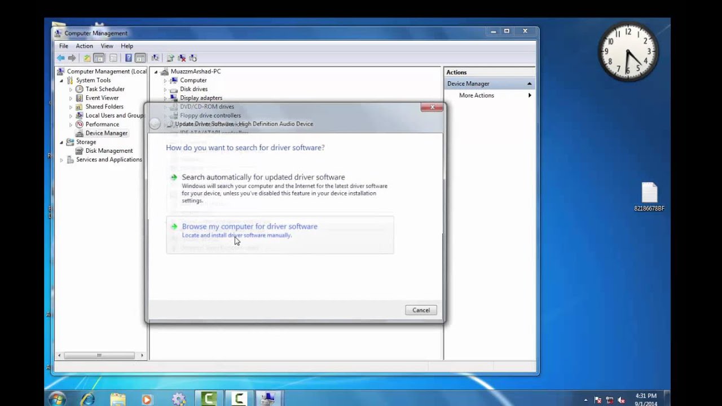
Task: Open Help using the blue question mark icon
Action: click(129, 58)
